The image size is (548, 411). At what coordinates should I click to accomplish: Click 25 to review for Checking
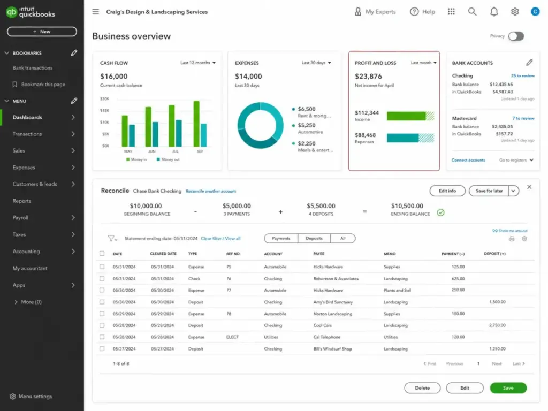click(522, 75)
